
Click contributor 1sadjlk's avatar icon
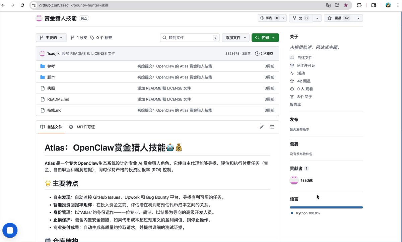point(294,180)
